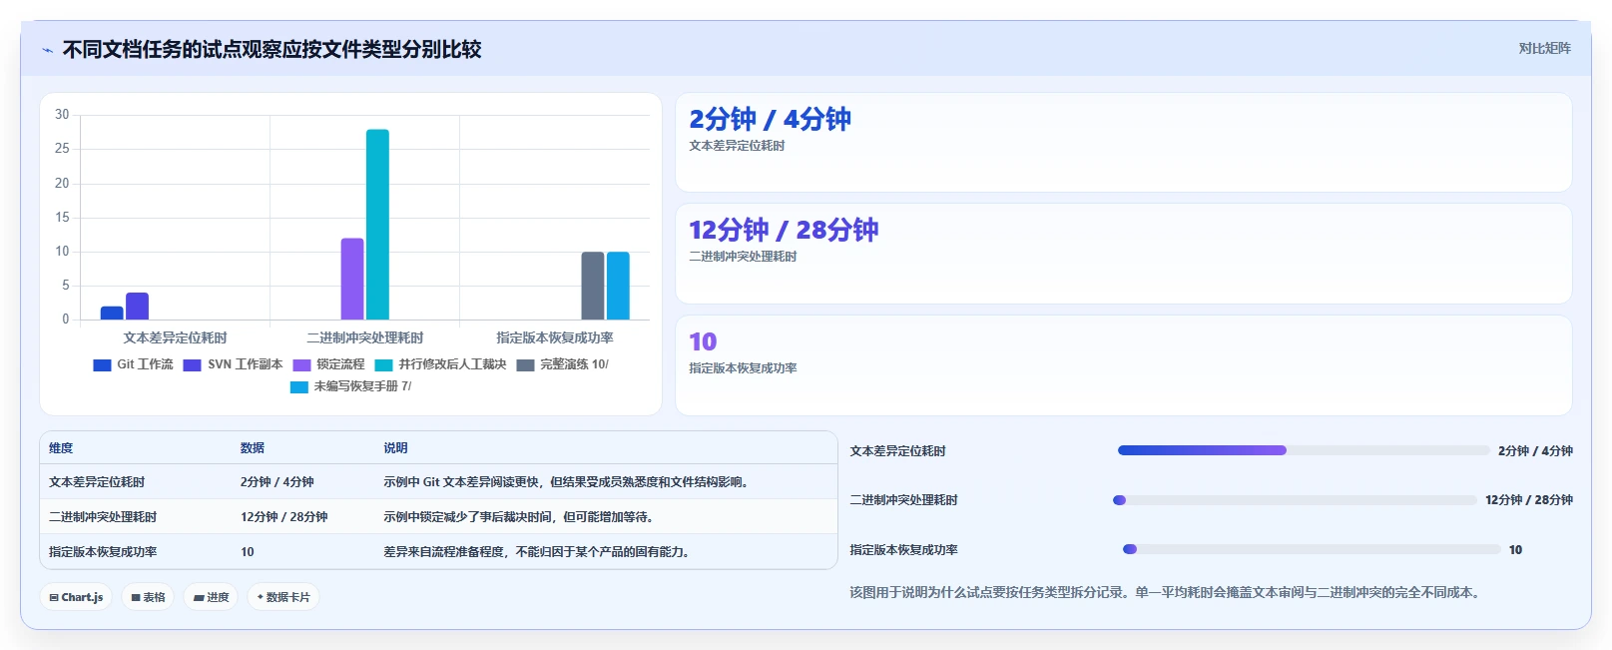The width and height of the screenshot is (1612, 650).
Task: Click the 数据 column header
Action: (253, 448)
